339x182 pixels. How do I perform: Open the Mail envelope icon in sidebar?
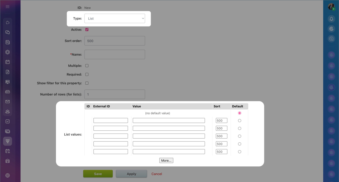7,102
